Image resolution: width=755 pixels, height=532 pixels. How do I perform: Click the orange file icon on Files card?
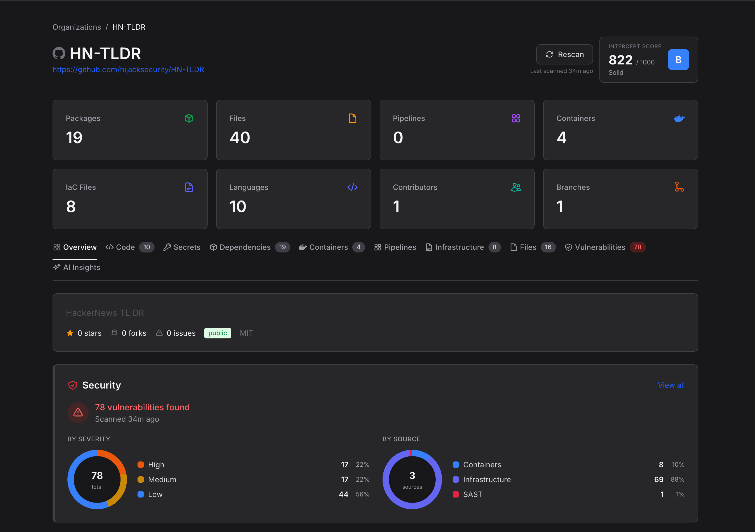[x=352, y=118]
